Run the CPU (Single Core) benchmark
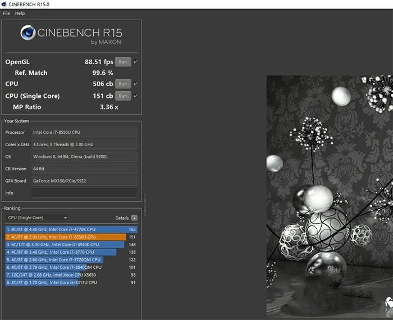The width and height of the screenshot is (393, 320). pos(123,96)
